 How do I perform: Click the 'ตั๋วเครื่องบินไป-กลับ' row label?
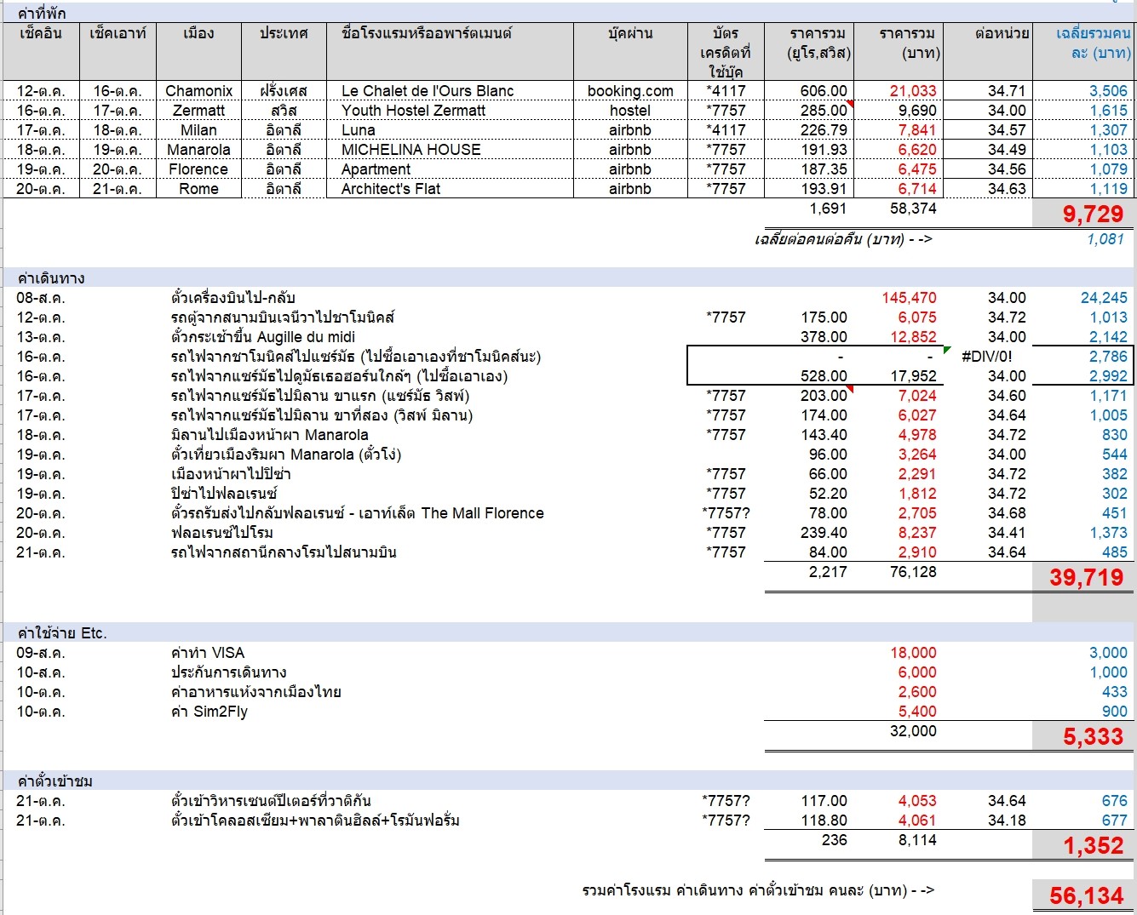pyautogui.click(x=233, y=298)
